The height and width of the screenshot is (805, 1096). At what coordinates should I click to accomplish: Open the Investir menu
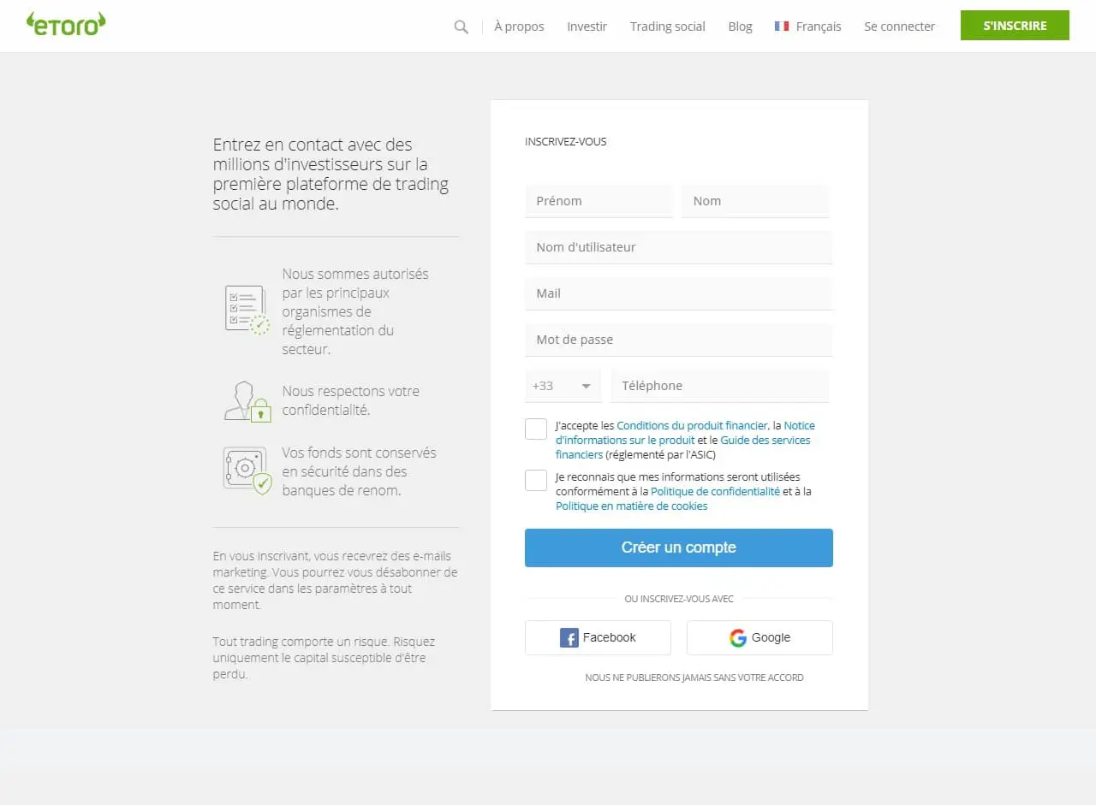587,27
